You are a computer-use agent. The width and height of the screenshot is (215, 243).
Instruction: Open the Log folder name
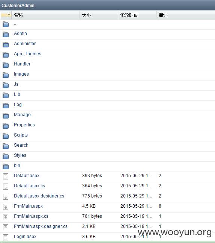click(x=18, y=105)
